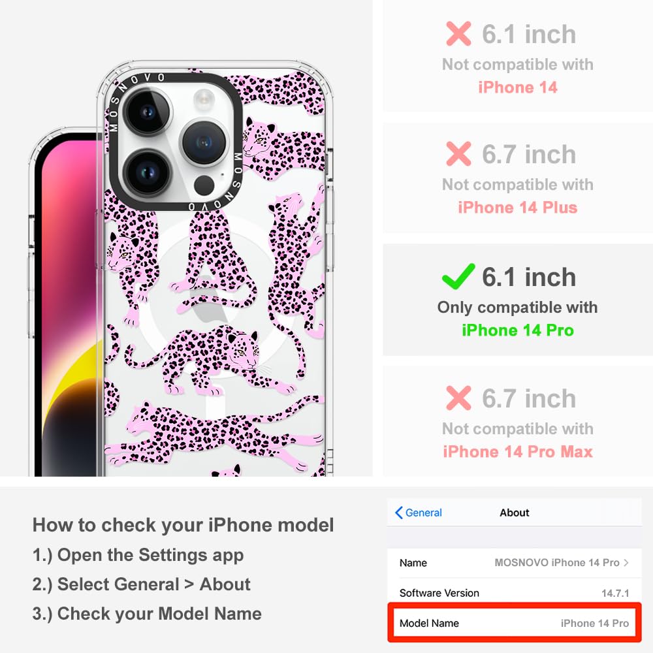Click the red X beside iPhone 14
The height and width of the screenshot is (653, 653).
[x=458, y=34]
